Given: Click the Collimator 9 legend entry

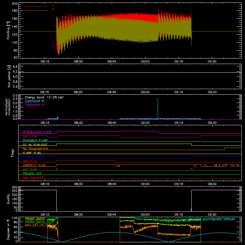Looking at the screenshot, I should click(34, 105).
